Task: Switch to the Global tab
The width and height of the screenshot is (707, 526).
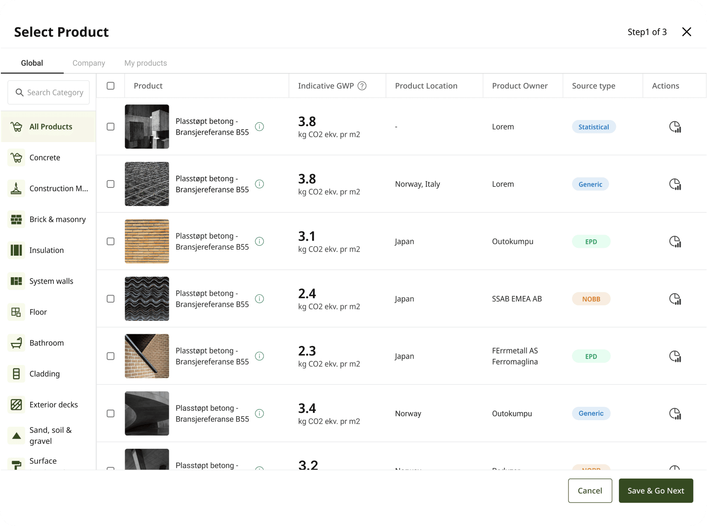Action: (32, 63)
